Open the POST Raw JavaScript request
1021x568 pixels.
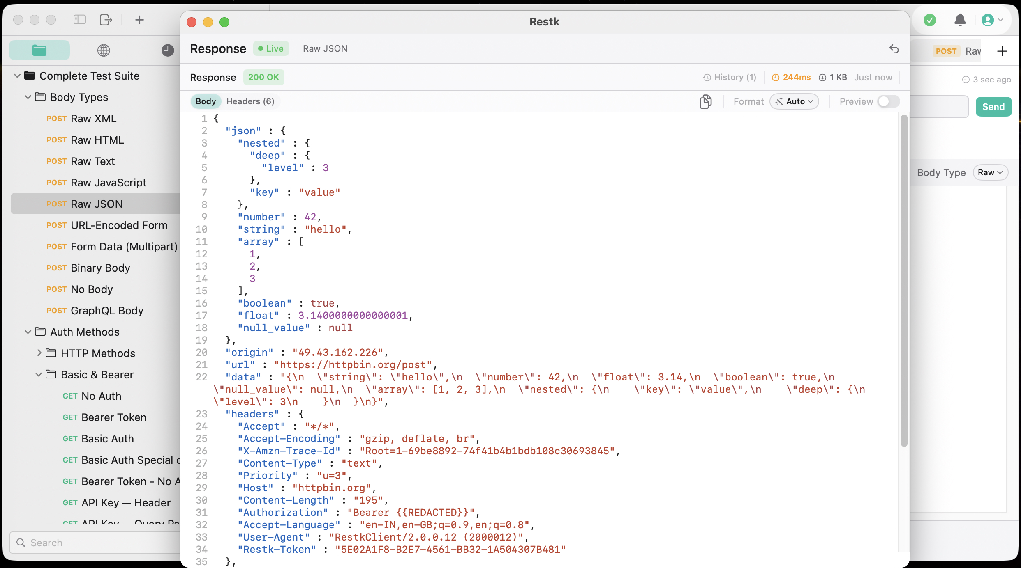click(96, 182)
